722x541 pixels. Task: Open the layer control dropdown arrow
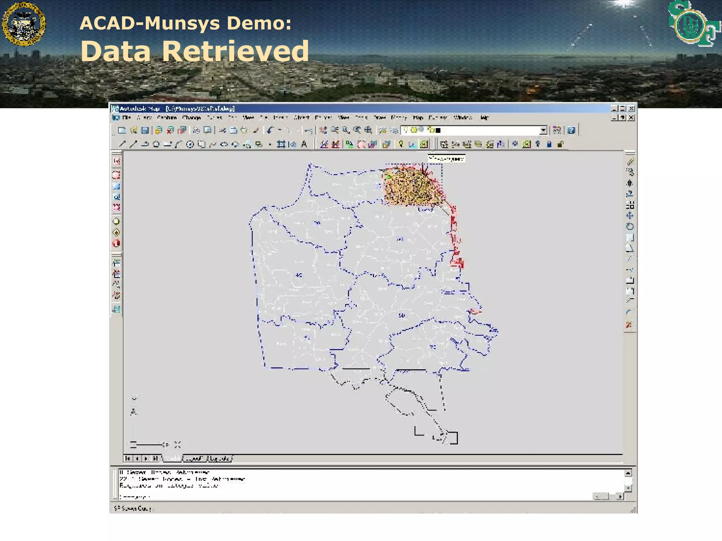(543, 130)
